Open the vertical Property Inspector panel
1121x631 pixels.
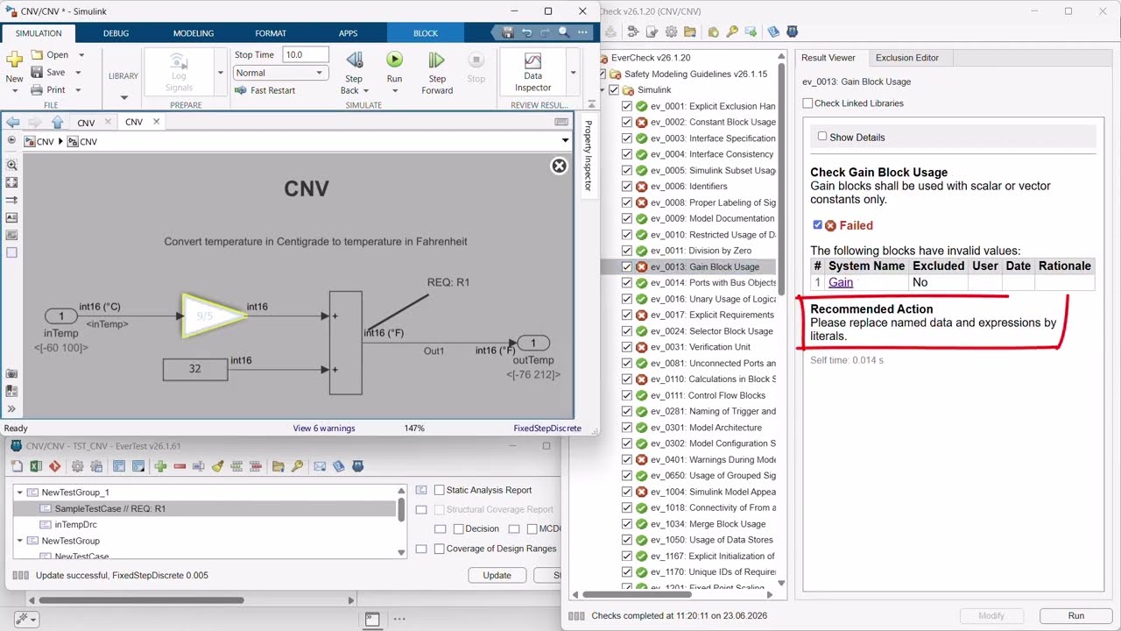(x=589, y=156)
